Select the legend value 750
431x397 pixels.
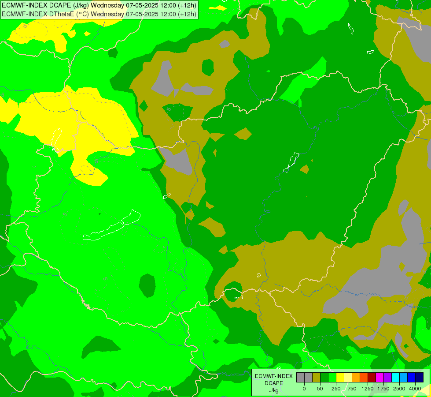tap(352, 389)
